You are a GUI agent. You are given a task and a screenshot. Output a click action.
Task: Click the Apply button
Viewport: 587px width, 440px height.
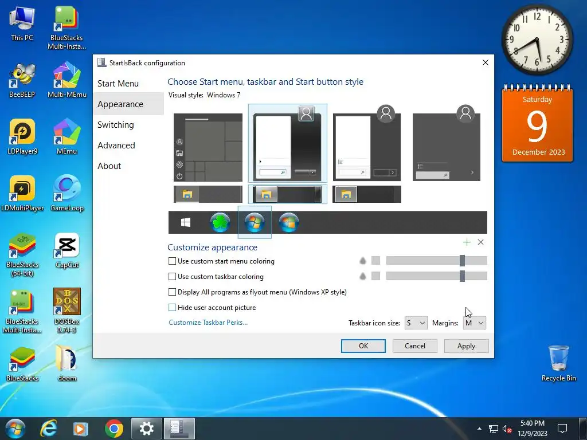(466, 346)
